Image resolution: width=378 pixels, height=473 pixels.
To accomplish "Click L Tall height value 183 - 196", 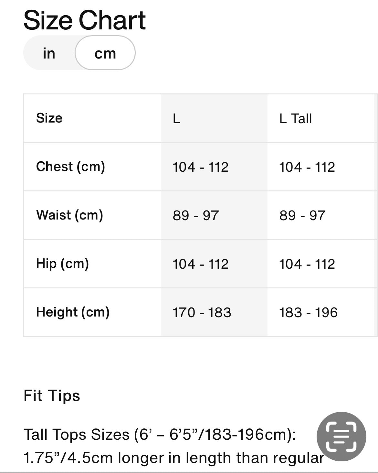I will (x=309, y=313).
